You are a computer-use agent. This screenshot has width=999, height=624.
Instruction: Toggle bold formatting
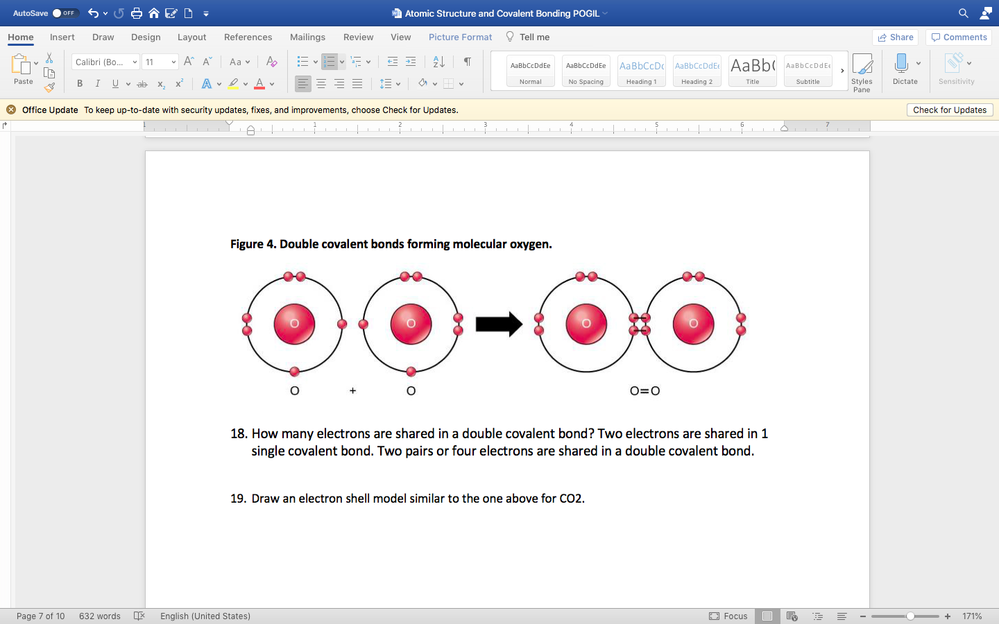click(x=79, y=83)
